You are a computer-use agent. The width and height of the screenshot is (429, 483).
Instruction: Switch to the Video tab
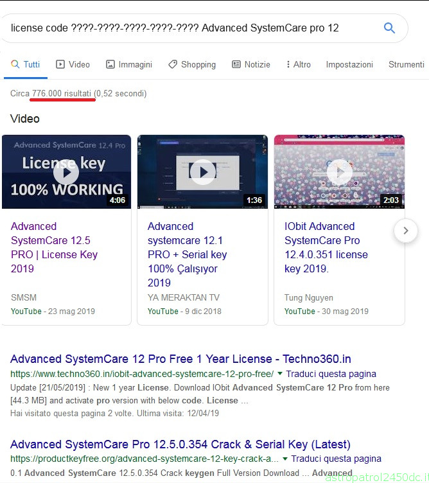[73, 64]
